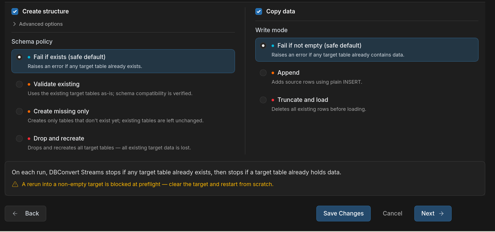Click 'Write mode' heading

pos(271,30)
